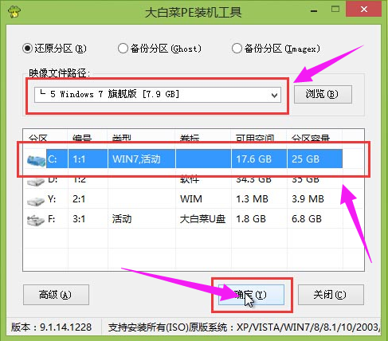
Task: Select the 备份分区(Ghost) radio button
Action: pos(123,49)
